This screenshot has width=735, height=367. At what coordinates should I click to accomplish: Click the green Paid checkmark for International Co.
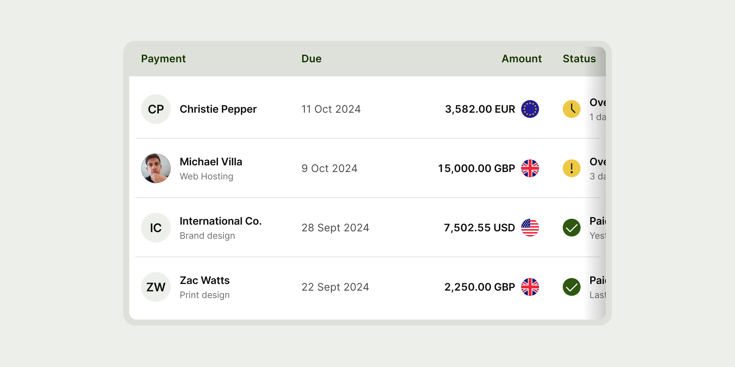click(571, 228)
